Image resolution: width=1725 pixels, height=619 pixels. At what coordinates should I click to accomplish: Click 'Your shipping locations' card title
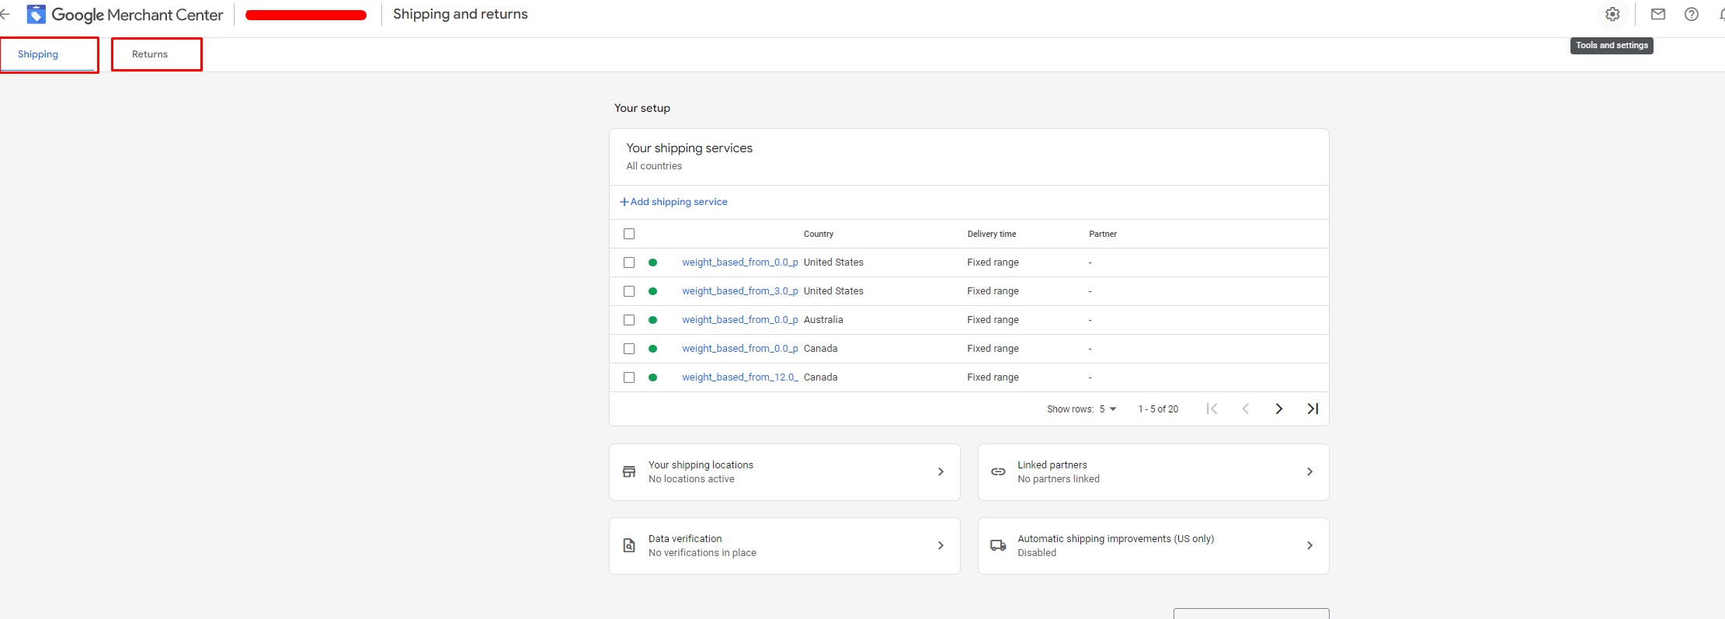tap(701, 464)
